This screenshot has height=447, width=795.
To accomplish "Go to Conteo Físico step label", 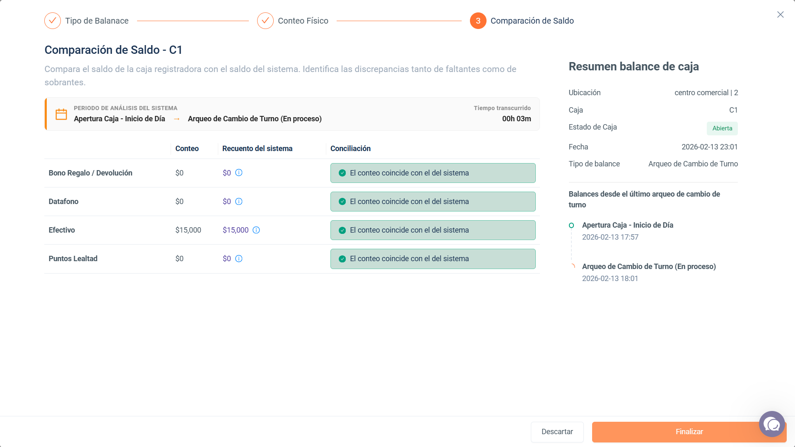I will pyautogui.click(x=303, y=21).
